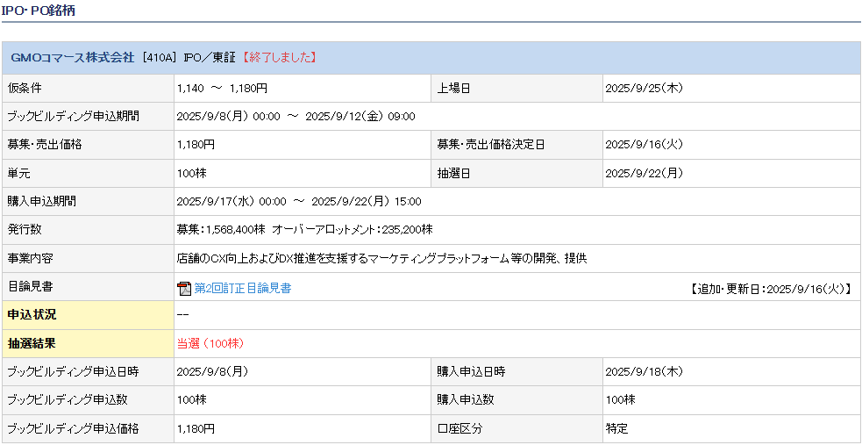The height and width of the screenshot is (445, 862).
Task: Click the PDF icon beside the prospectus link
Action: coord(184,288)
